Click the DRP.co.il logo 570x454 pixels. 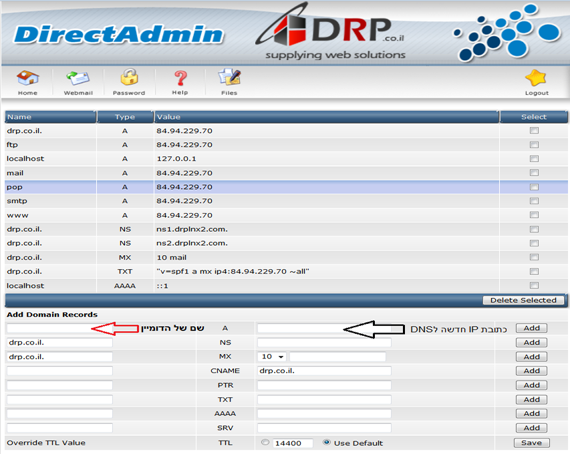(334, 33)
